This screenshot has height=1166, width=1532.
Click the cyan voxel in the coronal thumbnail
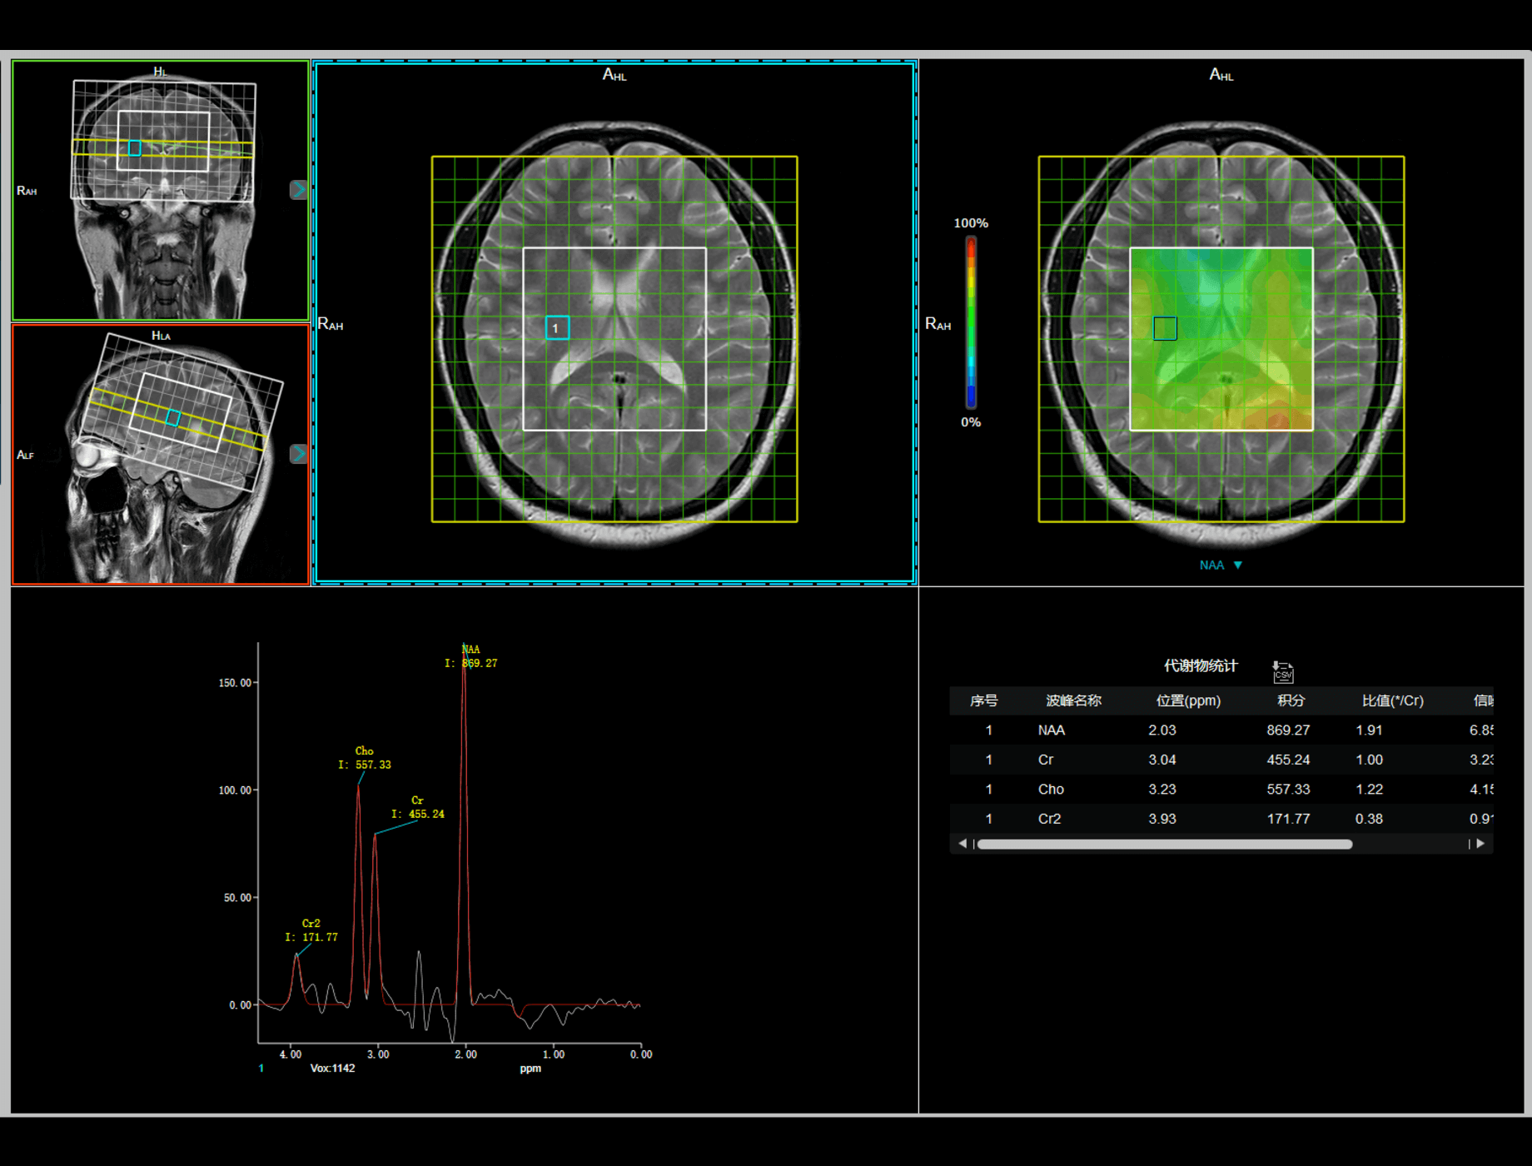pyautogui.click(x=135, y=149)
